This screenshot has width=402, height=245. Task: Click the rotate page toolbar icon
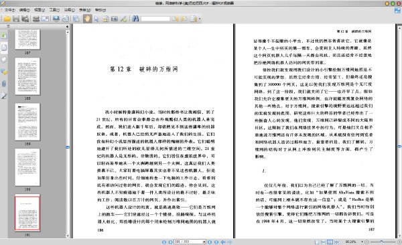click(66, 19)
